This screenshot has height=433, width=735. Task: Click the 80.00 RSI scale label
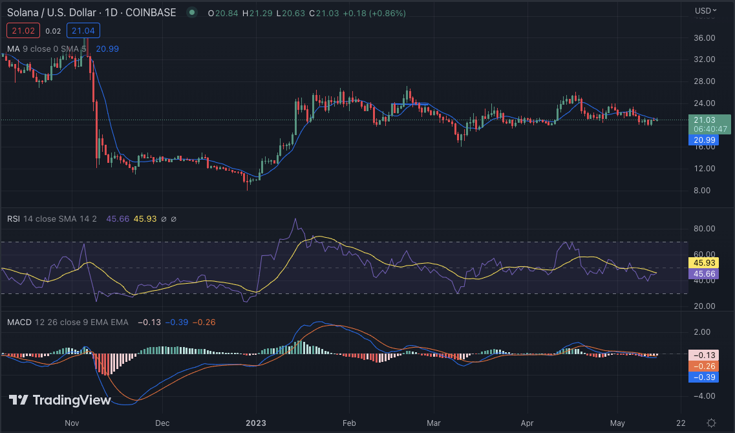click(705, 229)
